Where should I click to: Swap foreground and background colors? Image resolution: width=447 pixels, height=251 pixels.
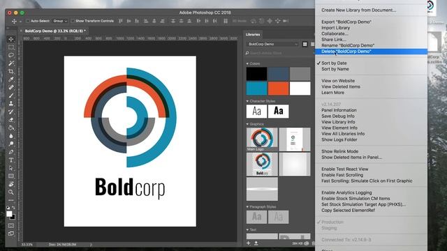point(13,208)
